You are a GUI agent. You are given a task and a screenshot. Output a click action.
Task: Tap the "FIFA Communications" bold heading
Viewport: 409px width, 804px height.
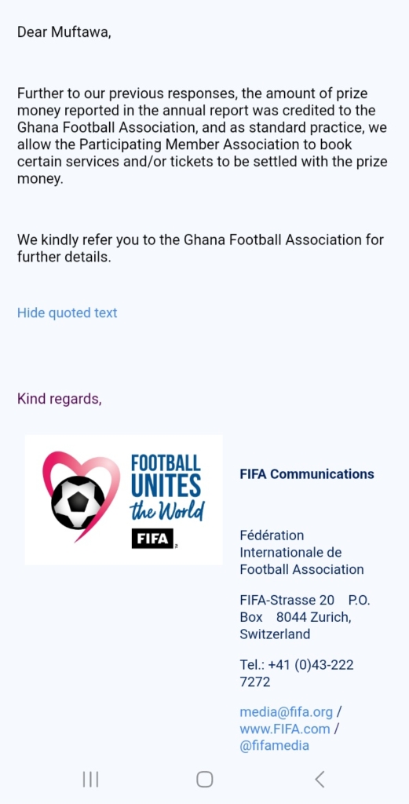pyautogui.click(x=307, y=474)
